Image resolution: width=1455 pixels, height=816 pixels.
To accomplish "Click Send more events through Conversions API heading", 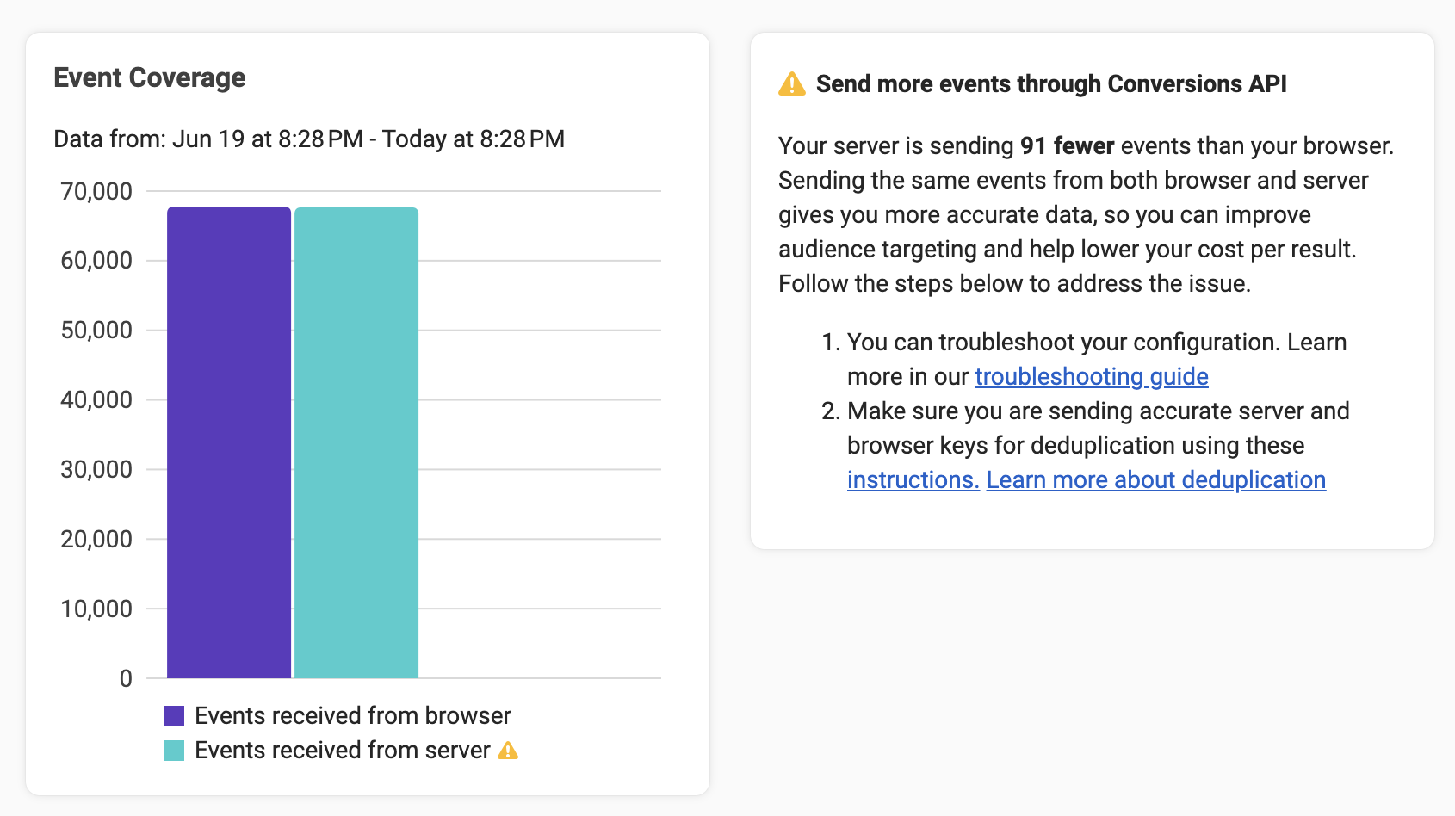I will tap(1051, 83).
